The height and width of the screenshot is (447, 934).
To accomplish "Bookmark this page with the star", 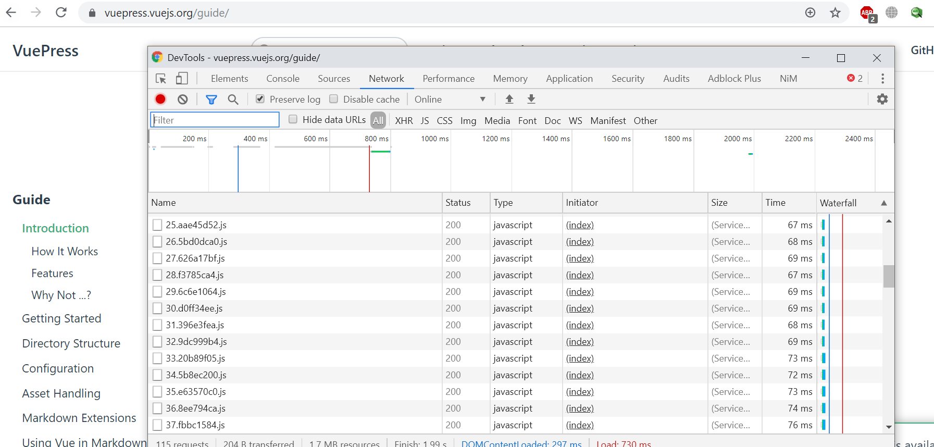I will pyautogui.click(x=835, y=13).
